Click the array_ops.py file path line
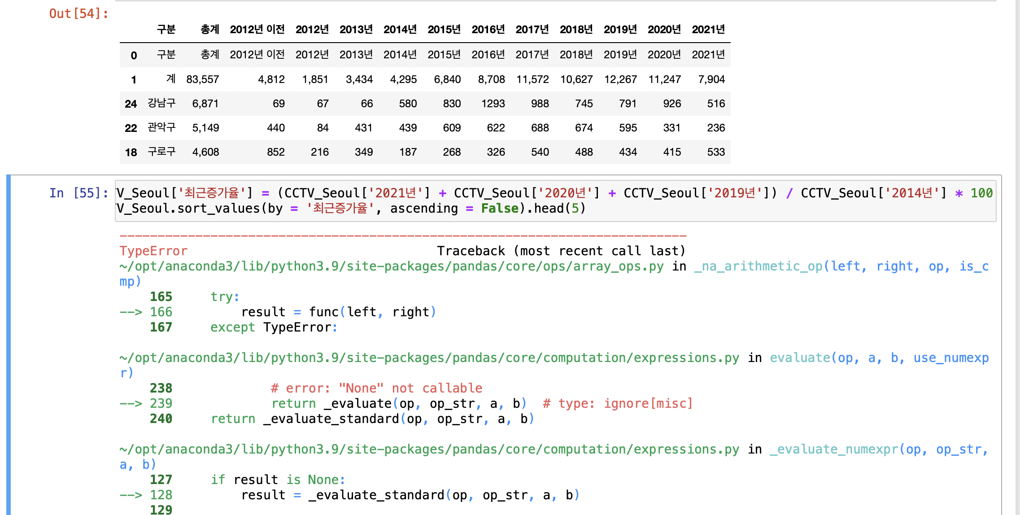This screenshot has width=1020, height=515. 391,266
